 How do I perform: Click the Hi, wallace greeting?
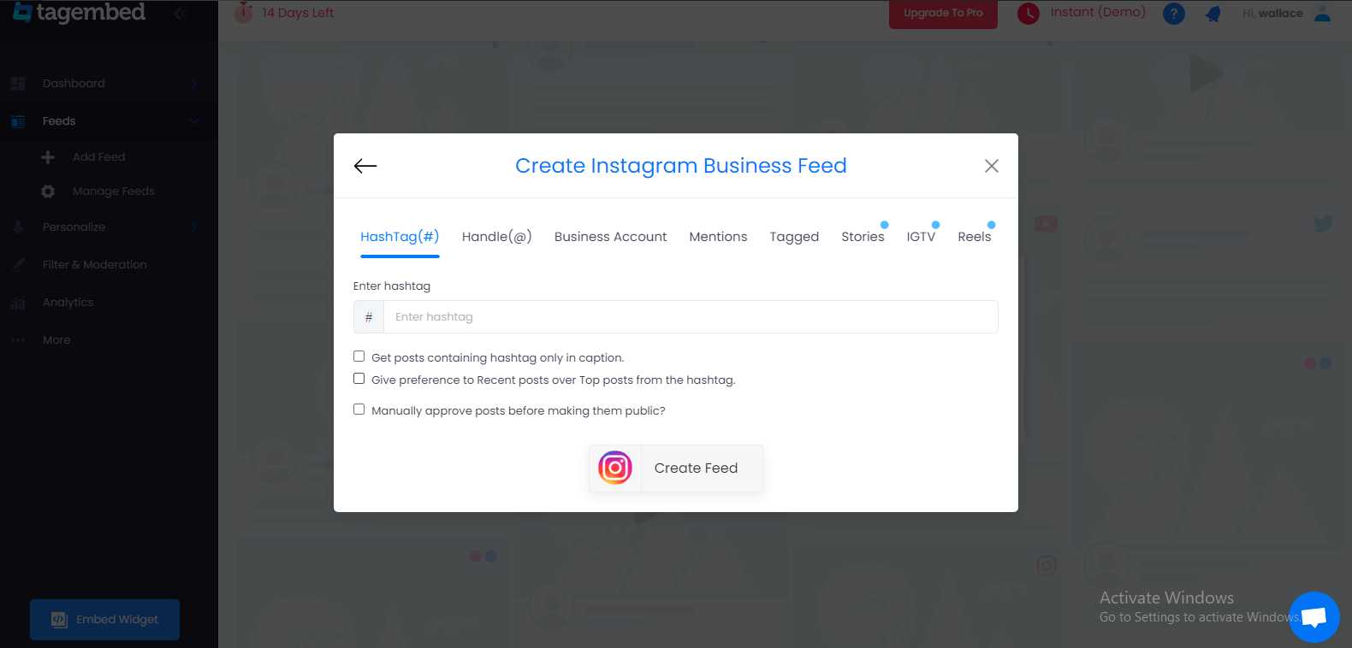pos(1272,13)
